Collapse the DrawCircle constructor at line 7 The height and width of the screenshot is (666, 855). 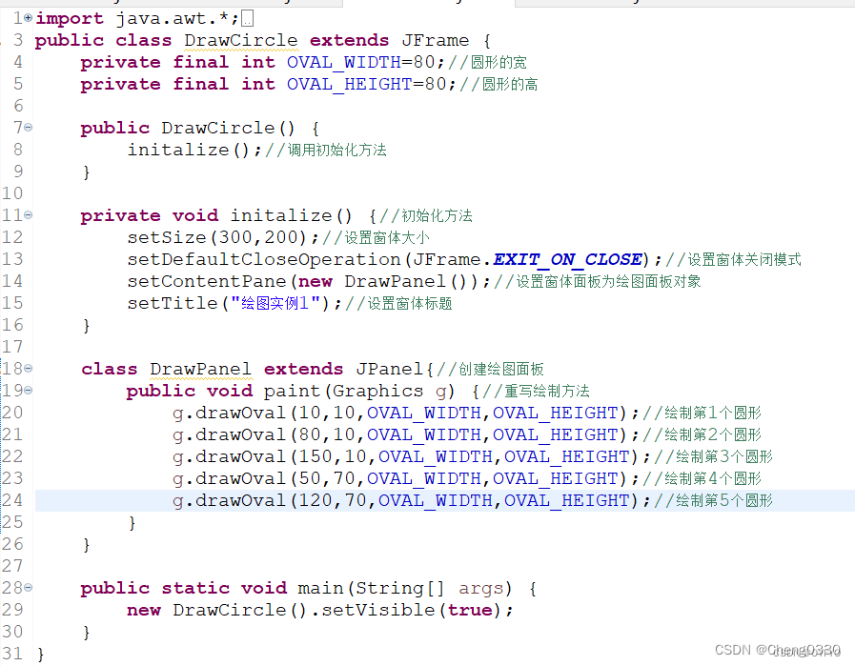[x=29, y=128]
